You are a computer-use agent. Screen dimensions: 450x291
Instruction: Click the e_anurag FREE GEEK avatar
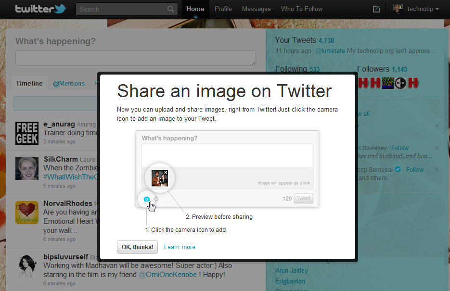coord(27,133)
